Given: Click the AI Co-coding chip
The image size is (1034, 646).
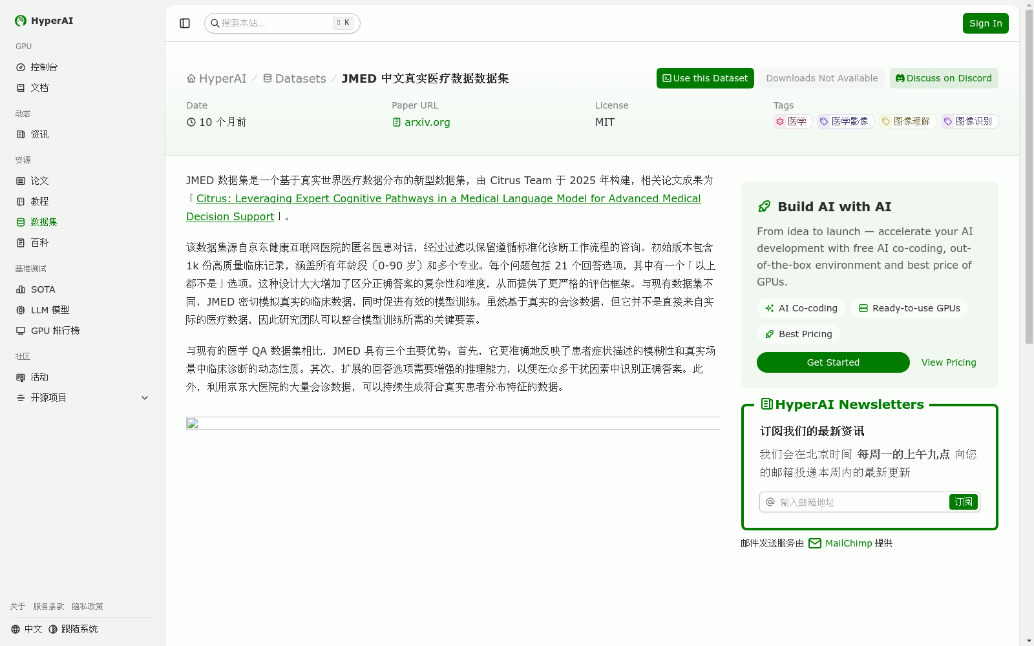Looking at the screenshot, I should [x=801, y=308].
